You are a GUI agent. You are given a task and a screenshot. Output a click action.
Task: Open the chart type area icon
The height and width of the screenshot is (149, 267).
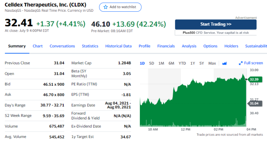click(x=225, y=63)
